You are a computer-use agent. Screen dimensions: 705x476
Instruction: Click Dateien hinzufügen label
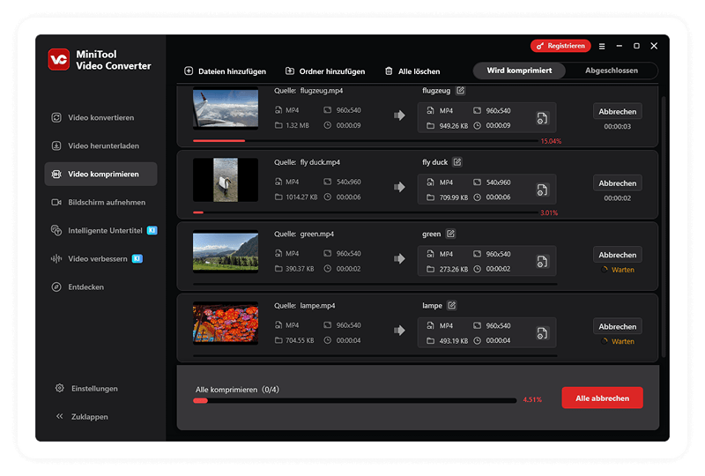coord(232,71)
